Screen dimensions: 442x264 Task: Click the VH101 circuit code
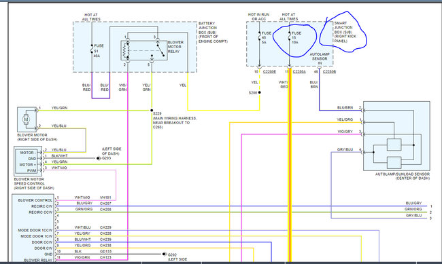point(105,197)
